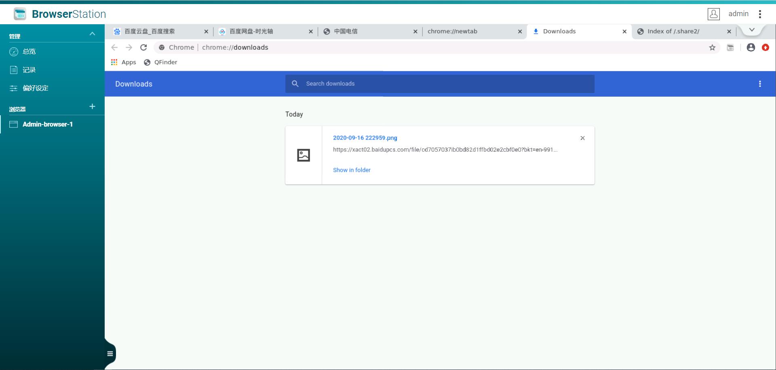The height and width of the screenshot is (370, 776).
Task: Open Downloads page more actions menu
Action: pos(760,84)
